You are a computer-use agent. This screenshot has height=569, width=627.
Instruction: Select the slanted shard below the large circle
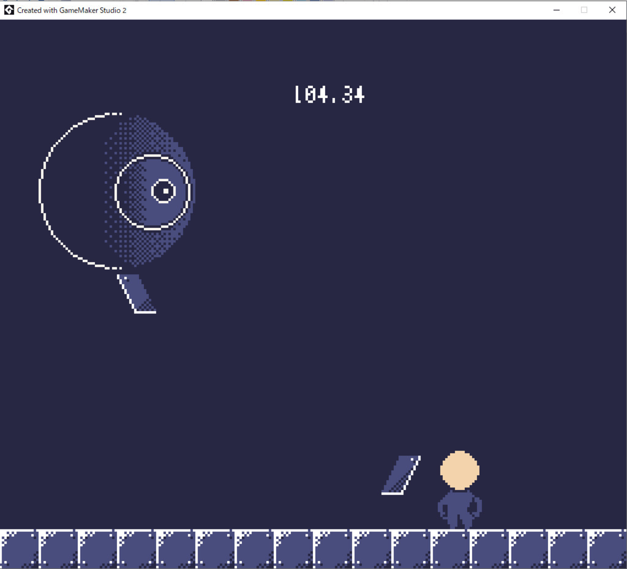[x=138, y=293]
